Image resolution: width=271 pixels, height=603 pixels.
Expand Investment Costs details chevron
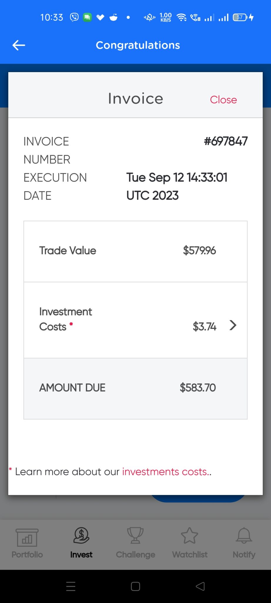[233, 325]
